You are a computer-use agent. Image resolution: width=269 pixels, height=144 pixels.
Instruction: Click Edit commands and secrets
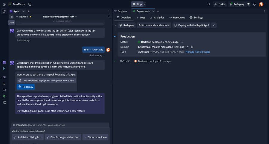point(154,25)
